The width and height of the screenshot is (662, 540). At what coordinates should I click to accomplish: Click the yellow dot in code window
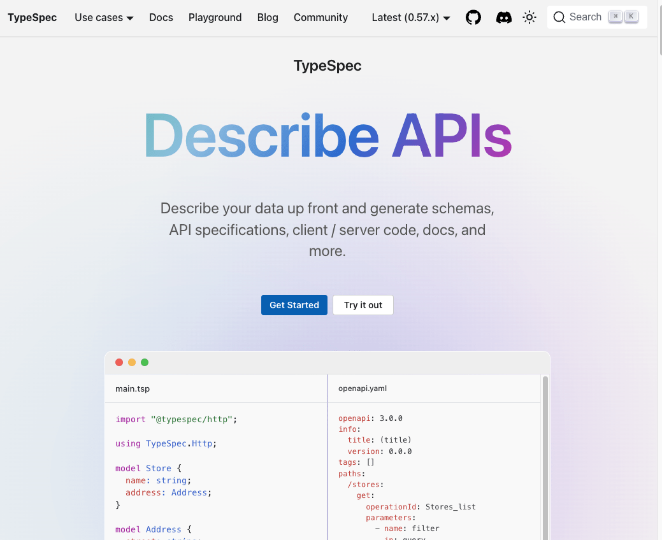(x=132, y=362)
